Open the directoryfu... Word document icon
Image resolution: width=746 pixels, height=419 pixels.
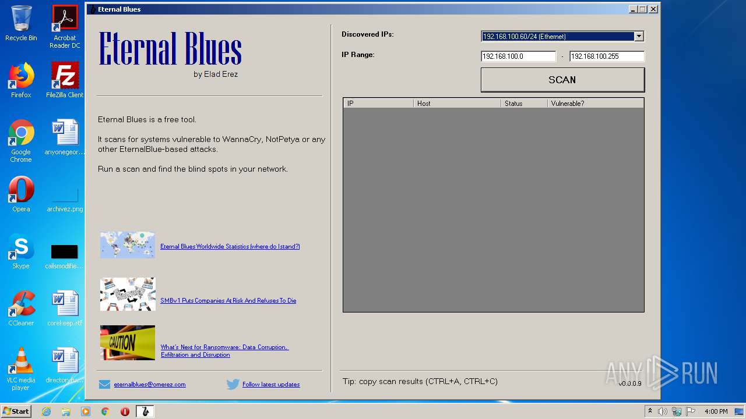65,365
